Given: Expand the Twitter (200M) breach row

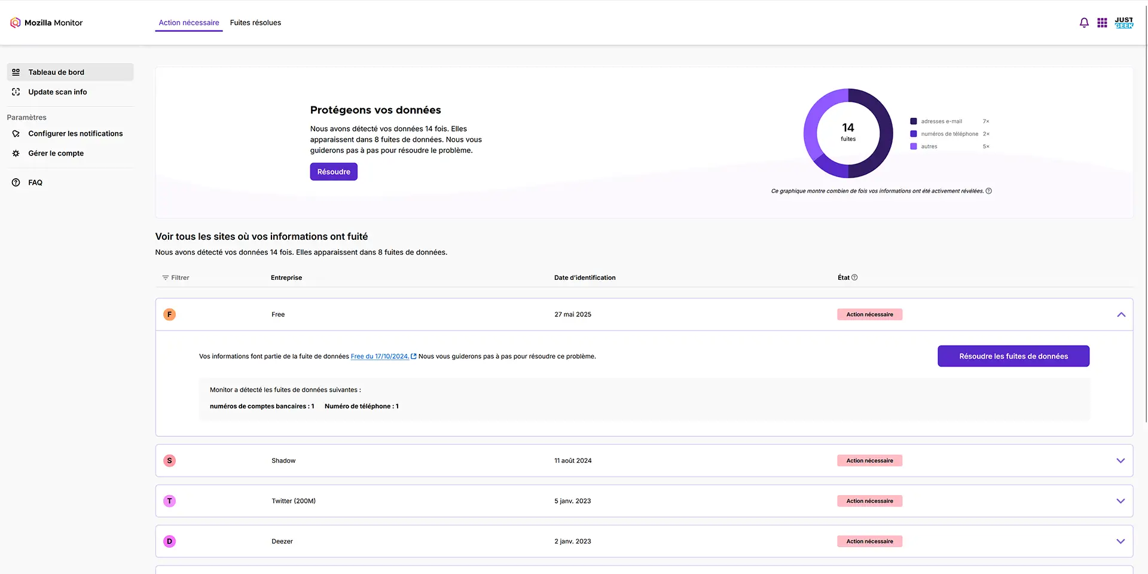Looking at the screenshot, I should coord(1121,501).
